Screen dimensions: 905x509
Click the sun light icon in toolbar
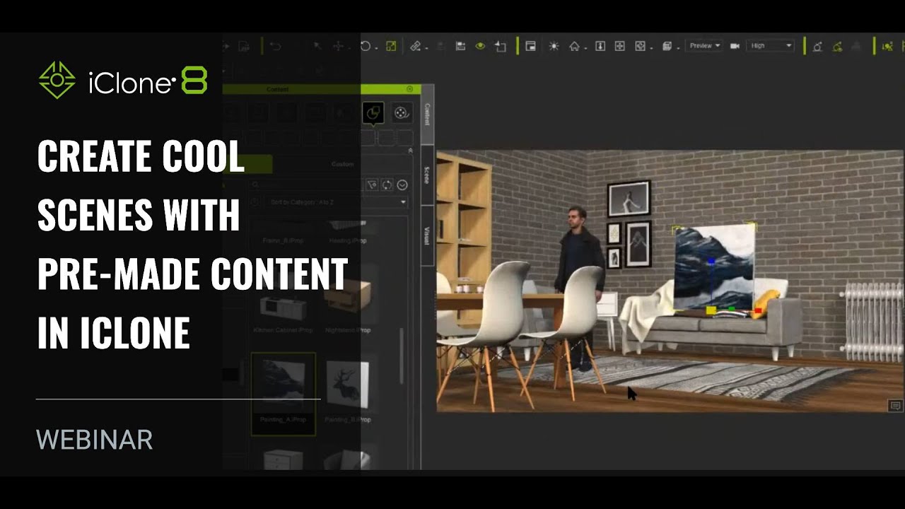[x=554, y=46]
